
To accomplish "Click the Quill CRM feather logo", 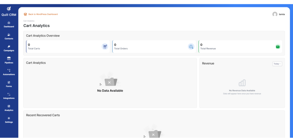I will pos(9,9).
